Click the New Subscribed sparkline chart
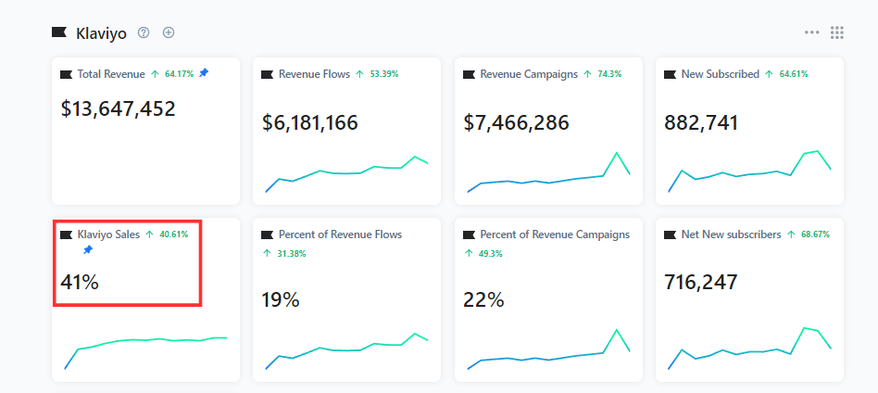The image size is (878, 393). click(750, 171)
